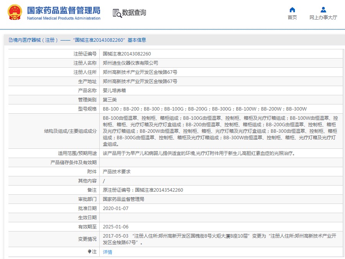Viewport: 345px width, 259px height.
Task: Click the 生效日期 row label
Action: (x=87, y=218)
